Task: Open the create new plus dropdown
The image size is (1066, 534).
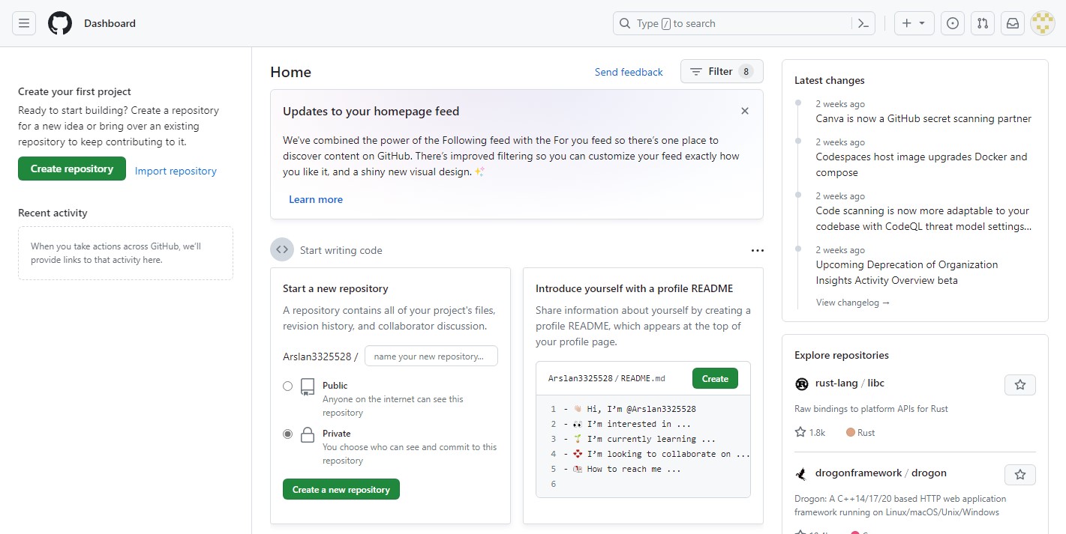Action: [914, 23]
